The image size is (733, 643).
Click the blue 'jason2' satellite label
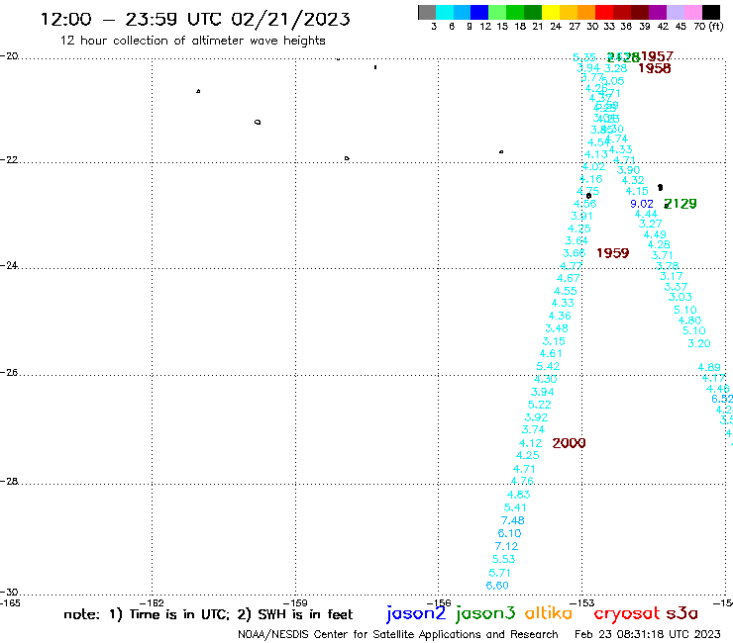(x=416, y=613)
